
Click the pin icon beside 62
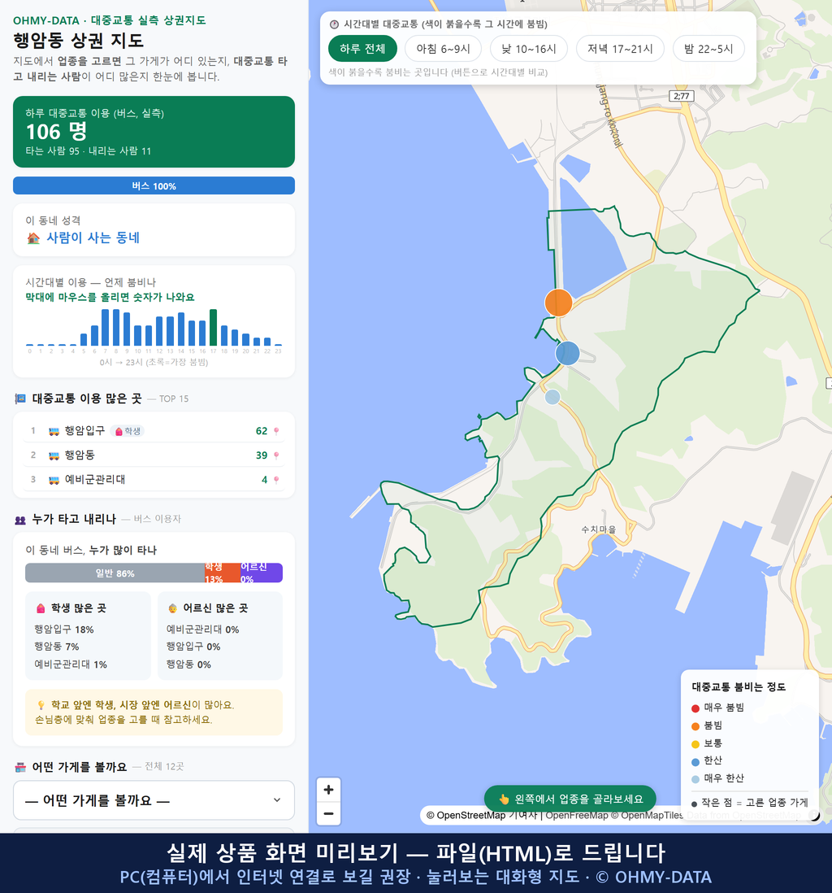coord(276,431)
